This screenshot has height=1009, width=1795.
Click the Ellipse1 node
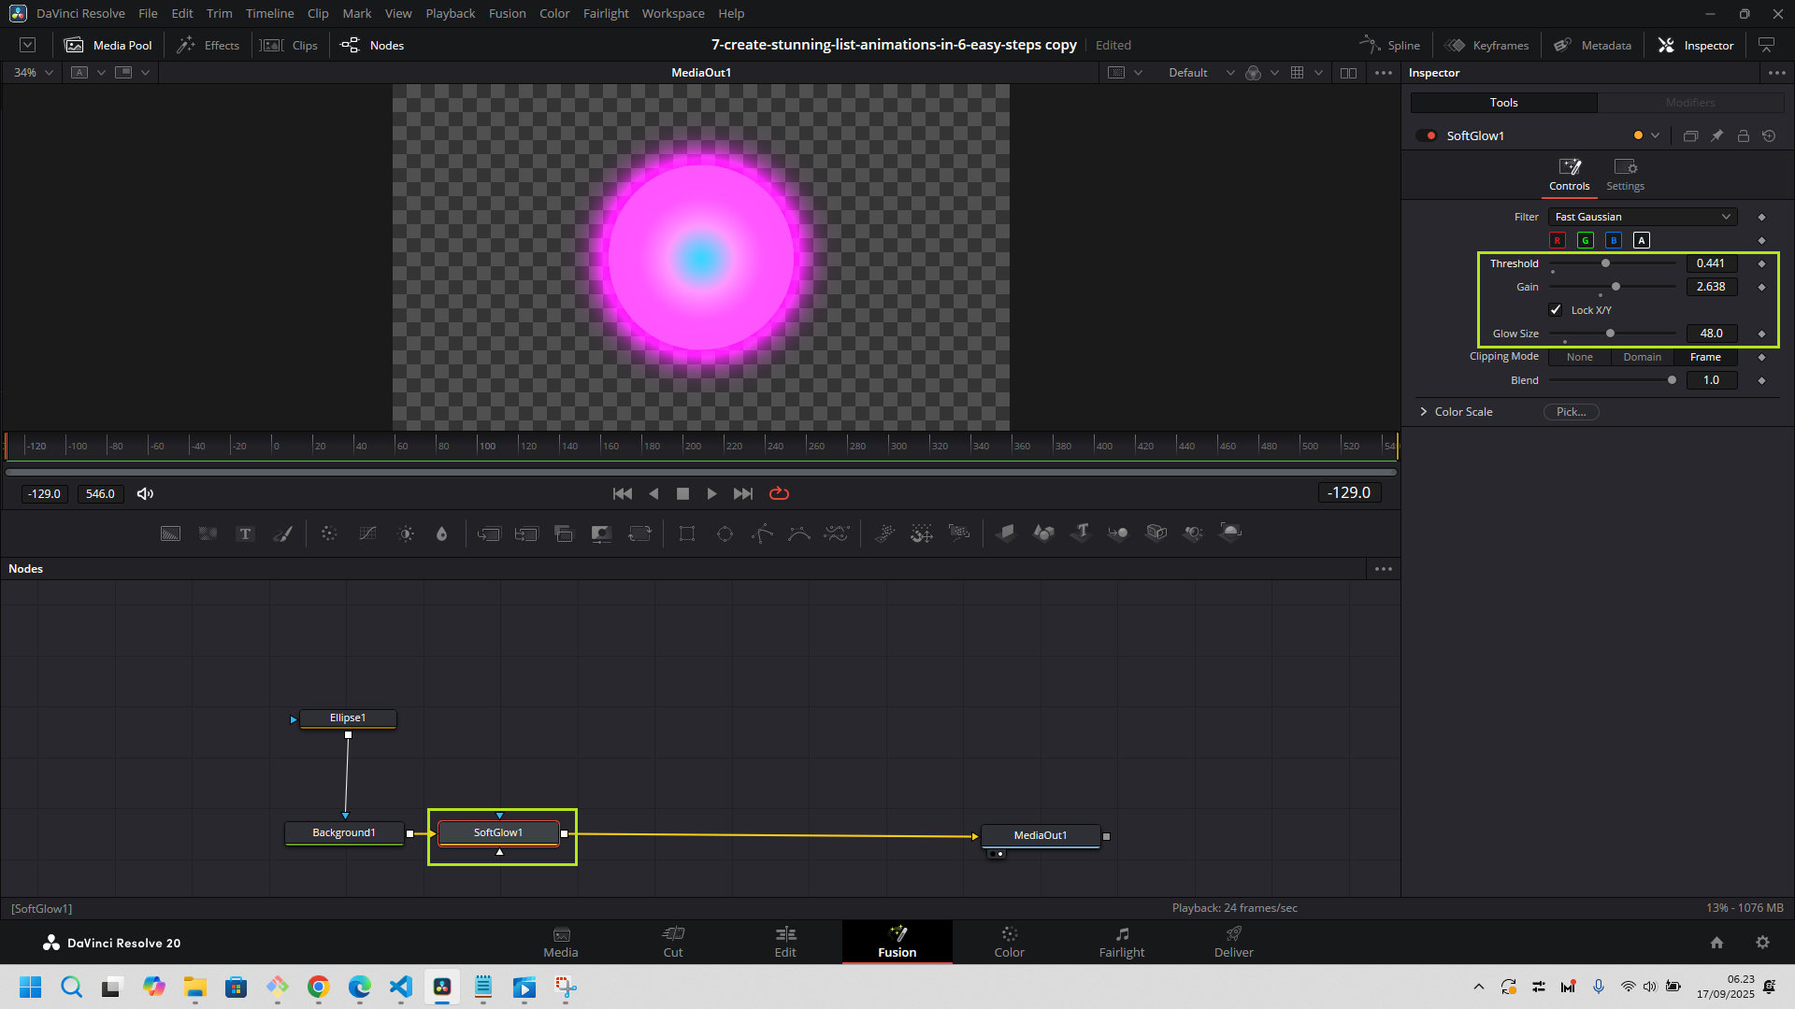[x=348, y=718]
